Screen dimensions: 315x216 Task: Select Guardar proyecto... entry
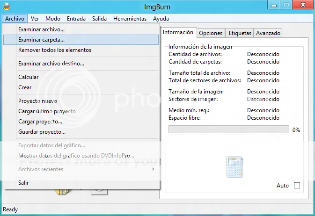[81, 132]
